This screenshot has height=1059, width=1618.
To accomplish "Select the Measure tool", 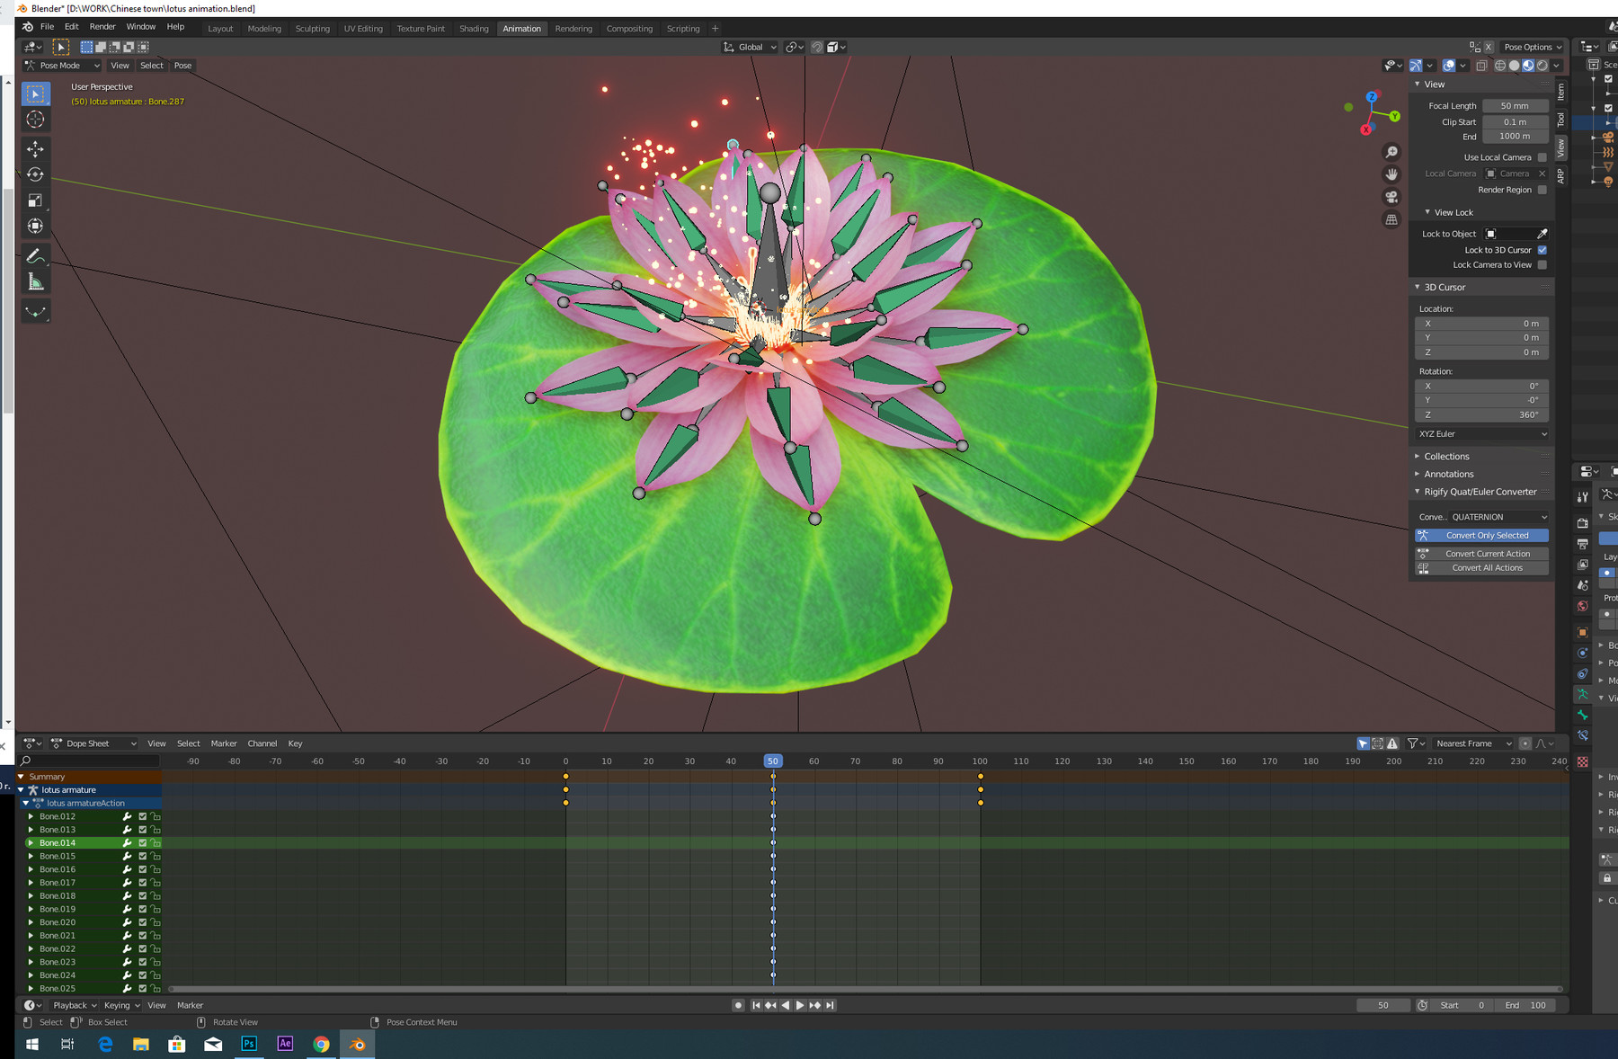I will (x=36, y=282).
